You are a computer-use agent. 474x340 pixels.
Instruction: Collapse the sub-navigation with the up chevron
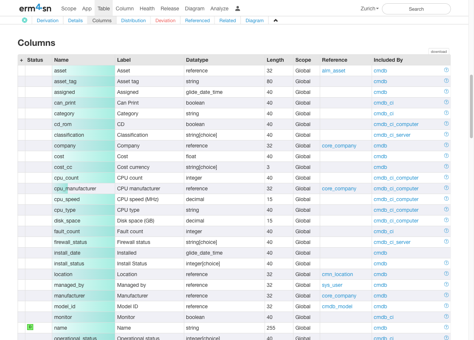pos(276,21)
